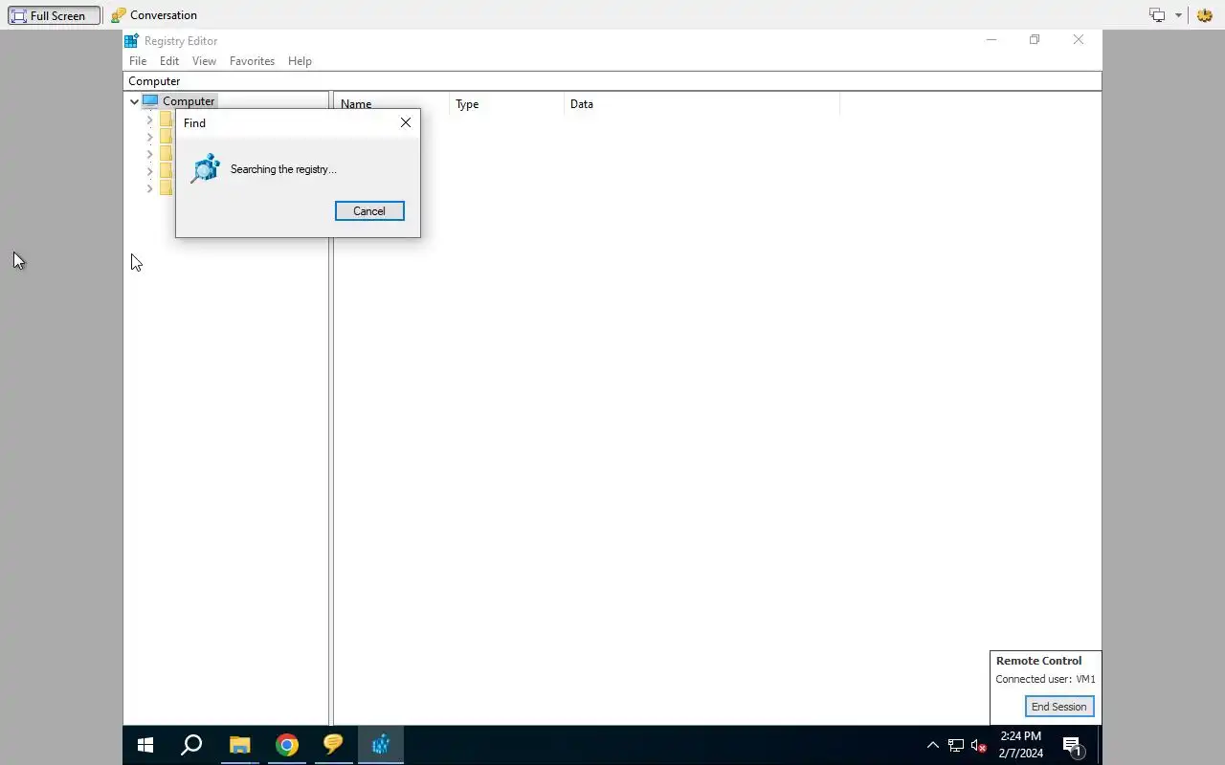
Task: Open the Windows Start menu
Action: [x=145, y=745]
